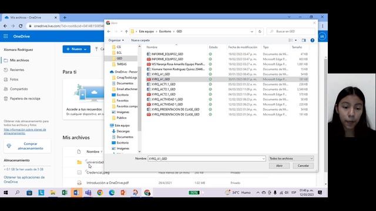This screenshot has height=211, width=376.
Task: Open the Organizar dropdown menu
Action: (x=116, y=40)
